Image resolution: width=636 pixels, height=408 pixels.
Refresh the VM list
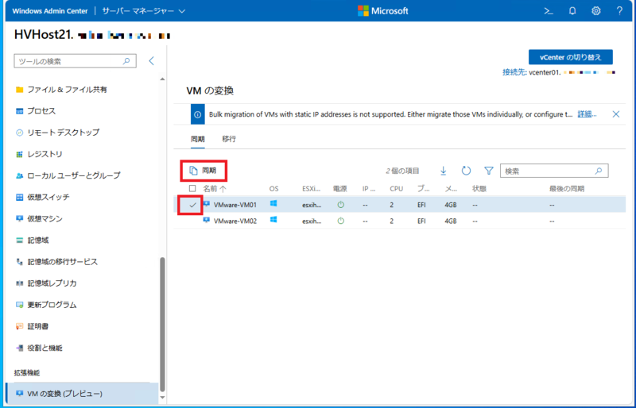point(466,171)
